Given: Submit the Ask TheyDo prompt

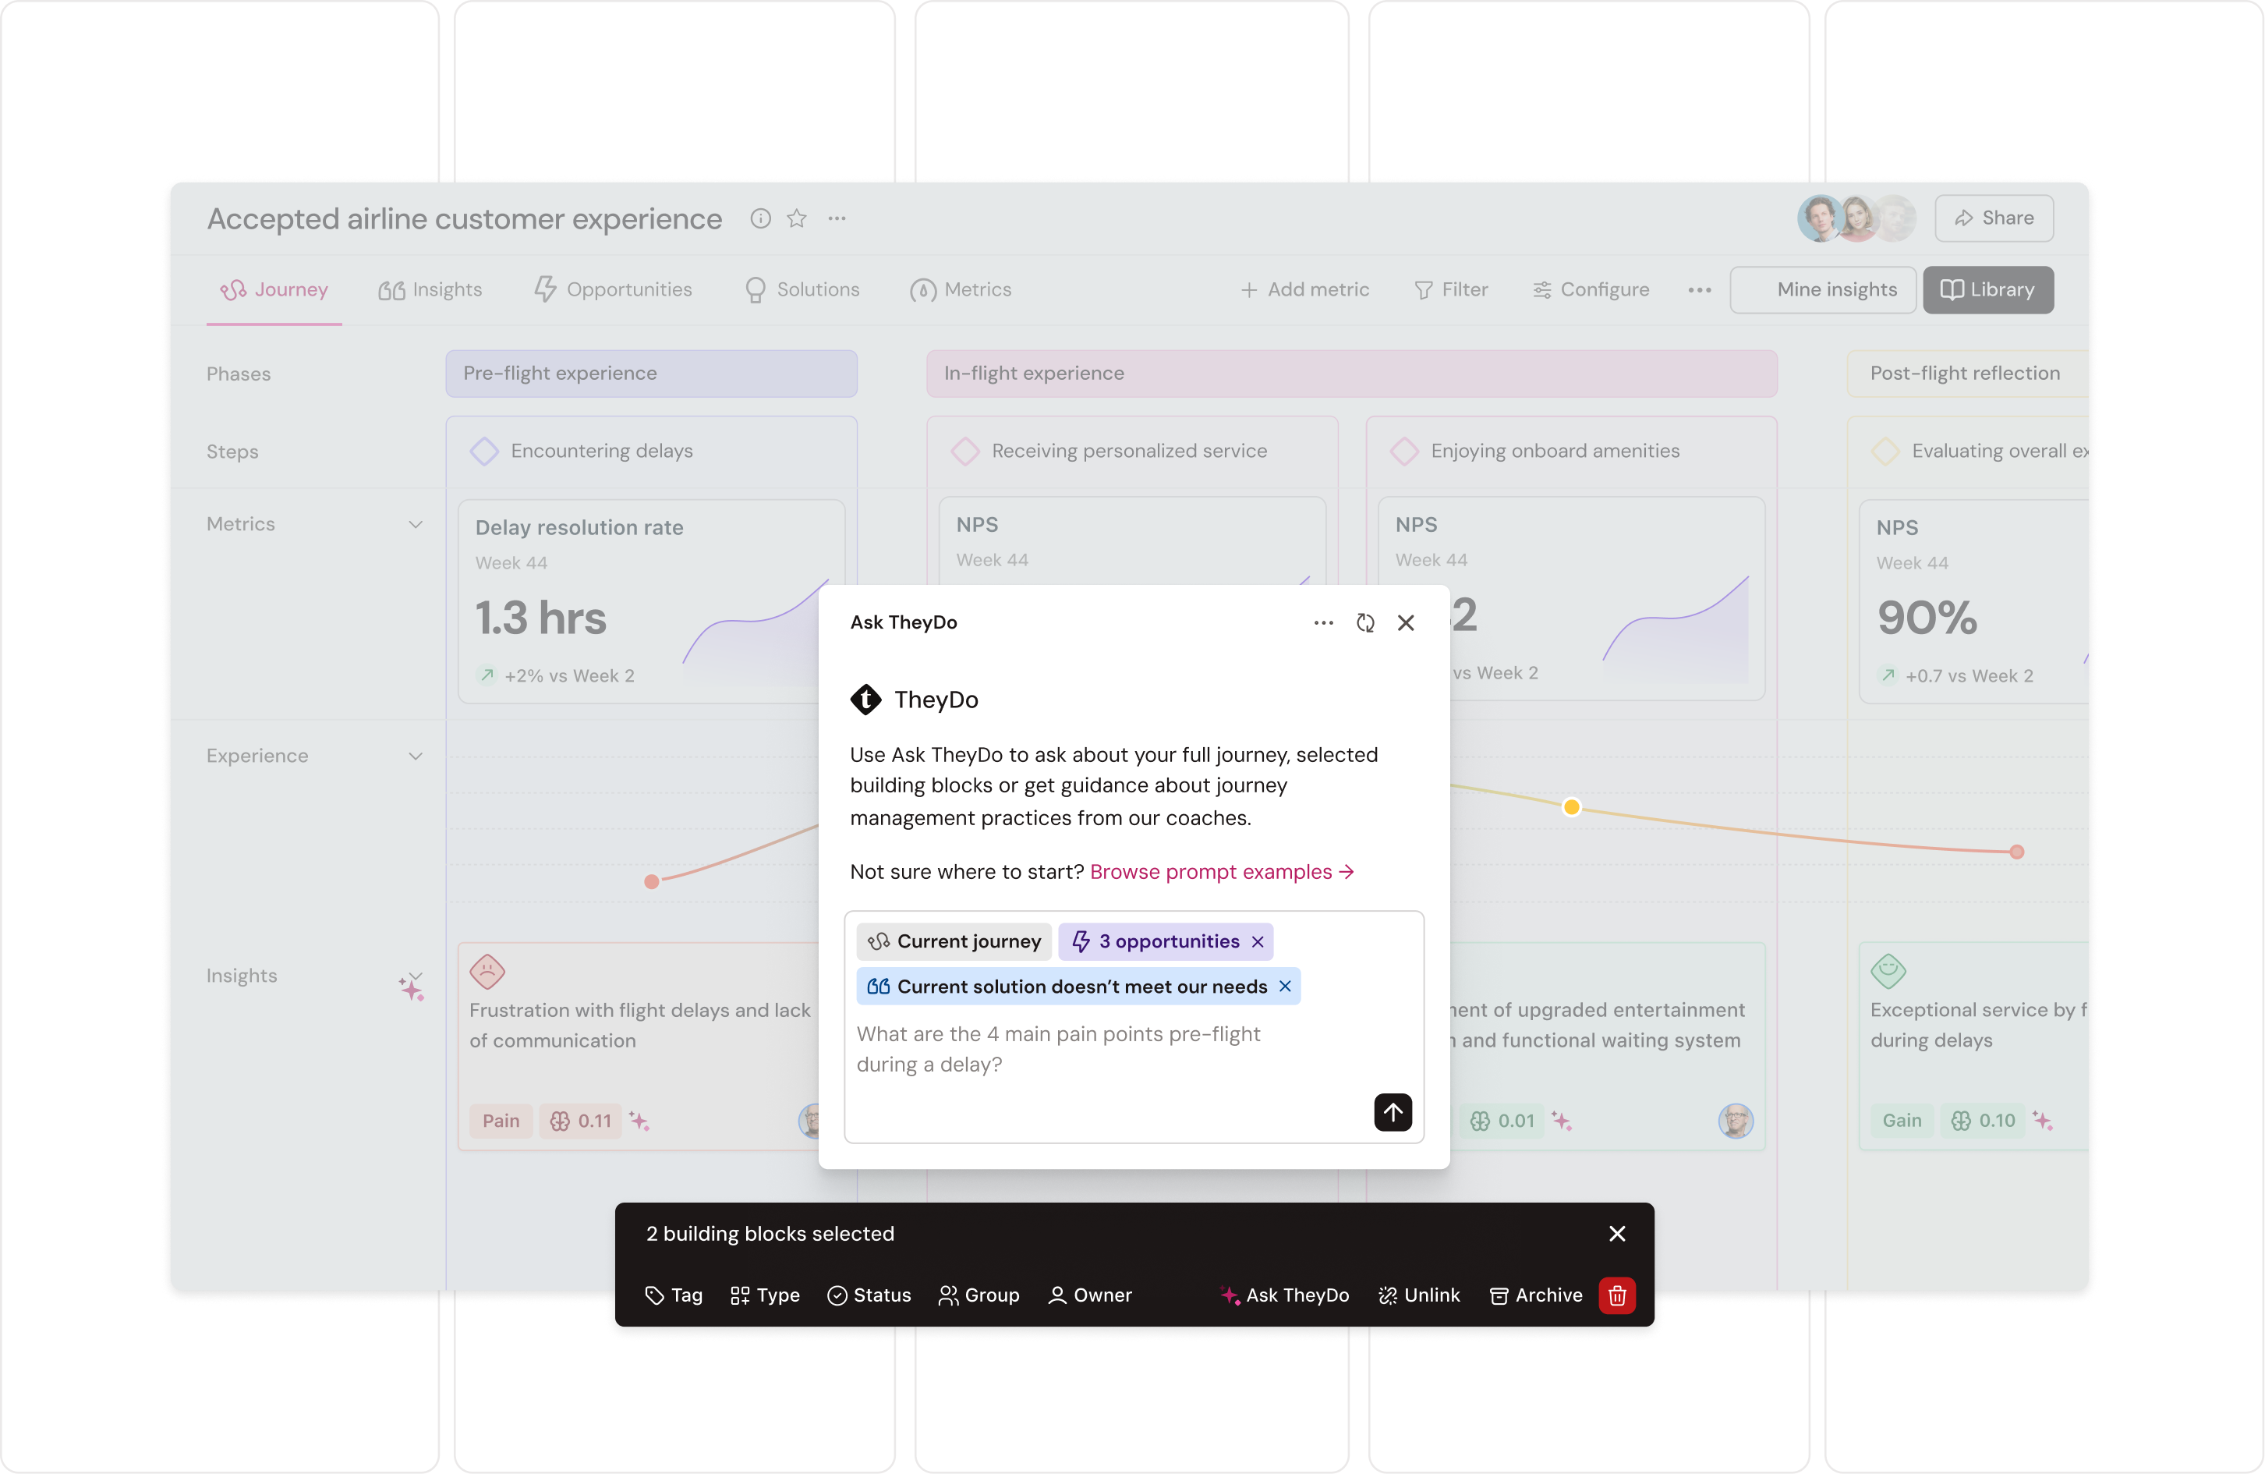Looking at the screenshot, I should (x=1393, y=1112).
